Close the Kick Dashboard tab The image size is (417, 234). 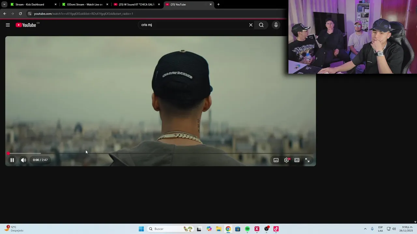click(55, 5)
